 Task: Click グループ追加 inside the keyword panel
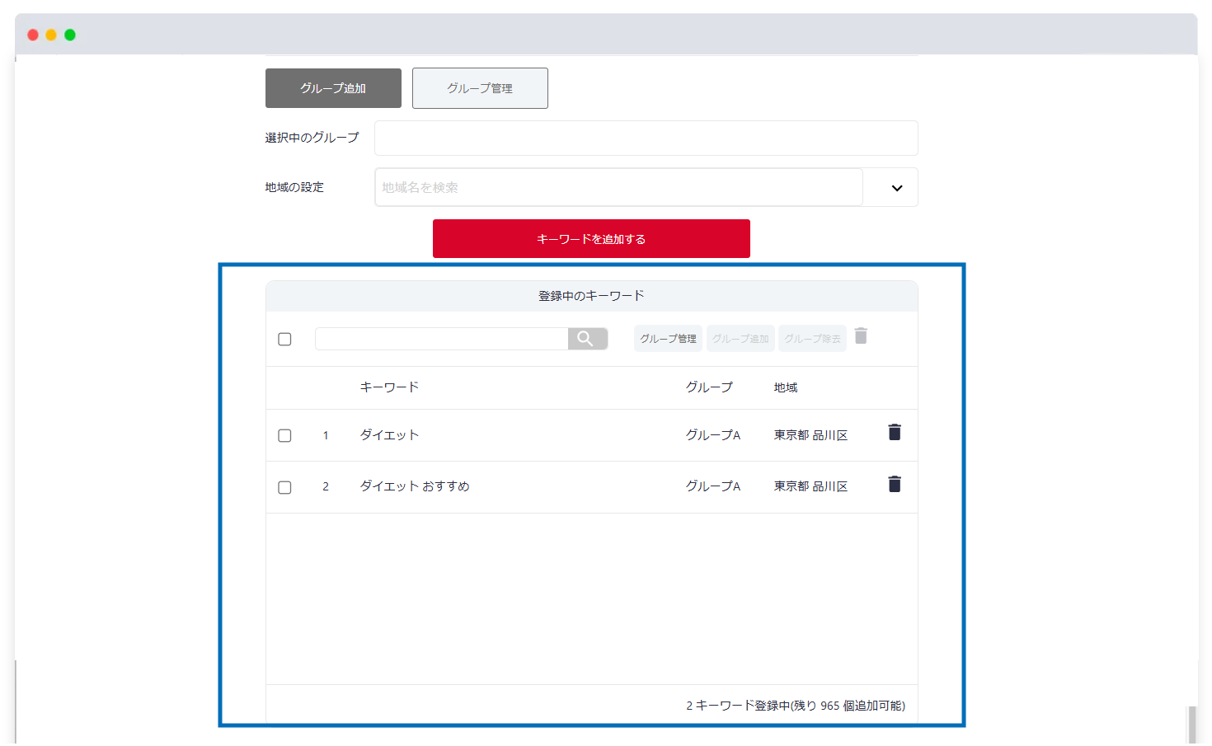(740, 338)
